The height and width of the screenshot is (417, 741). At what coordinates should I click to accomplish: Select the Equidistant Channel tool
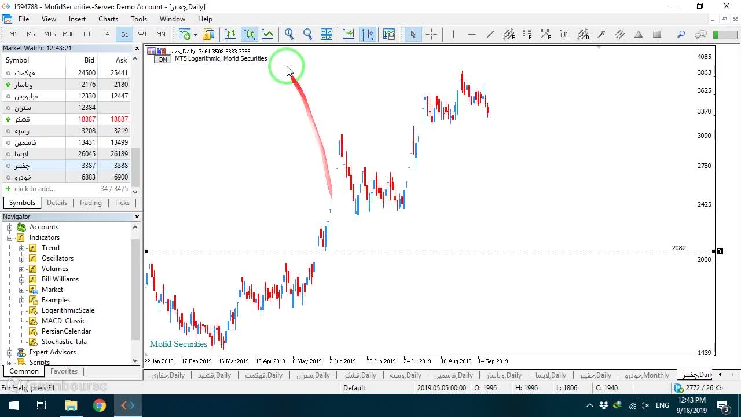tap(509, 34)
